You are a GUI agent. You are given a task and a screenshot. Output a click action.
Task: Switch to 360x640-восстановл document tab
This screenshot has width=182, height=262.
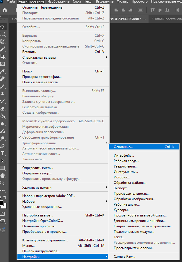[x=166, y=19]
